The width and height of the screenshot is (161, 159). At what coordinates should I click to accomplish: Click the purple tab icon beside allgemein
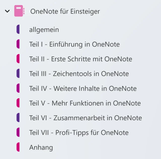click(x=18, y=30)
